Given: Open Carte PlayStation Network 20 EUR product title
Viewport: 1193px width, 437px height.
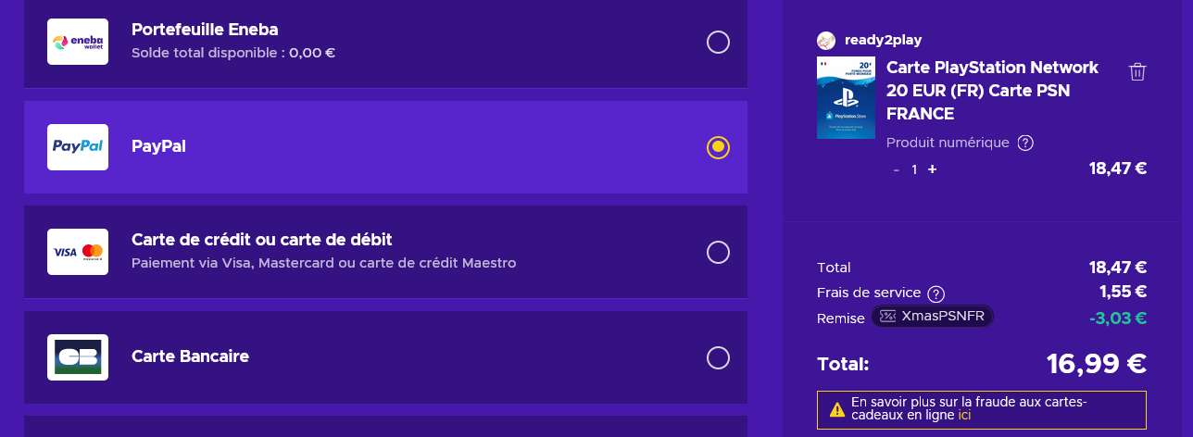Looking at the screenshot, I should pyautogui.click(x=992, y=91).
